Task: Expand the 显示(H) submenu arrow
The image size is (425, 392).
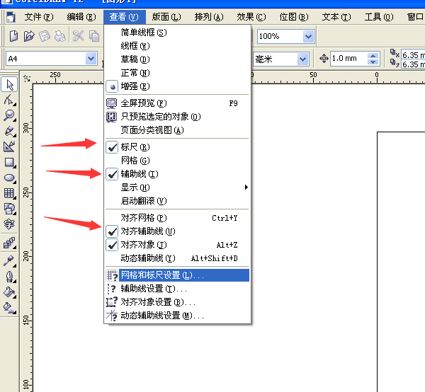Action: pos(246,188)
